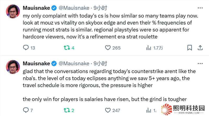The height and width of the screenshot is (116, 209).
Task: Open the second tweet's 9小时 timestamp
Action: coord(100,63)
